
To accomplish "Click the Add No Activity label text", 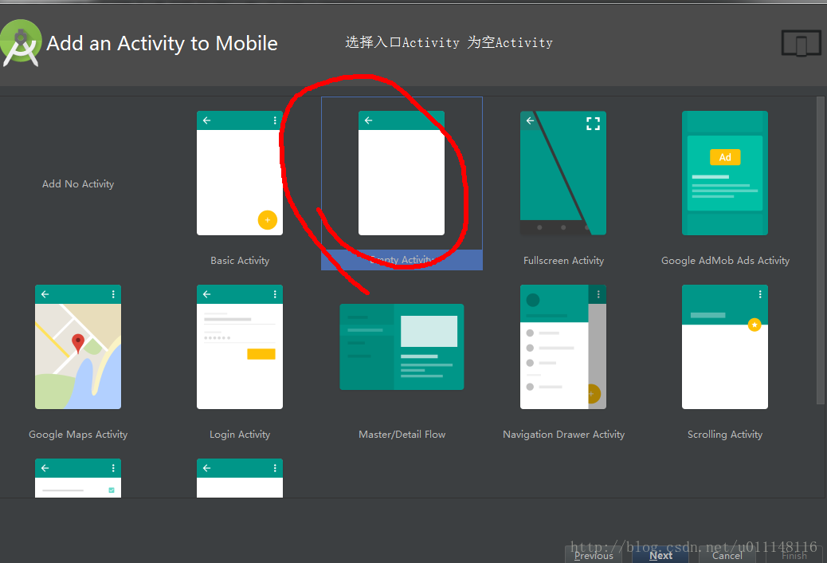I will [77, 183].
